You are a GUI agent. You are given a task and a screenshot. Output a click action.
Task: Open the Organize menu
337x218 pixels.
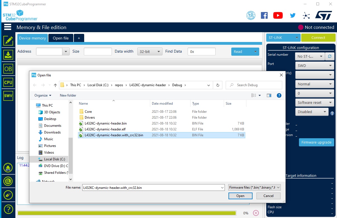click(x=43, y=95)
